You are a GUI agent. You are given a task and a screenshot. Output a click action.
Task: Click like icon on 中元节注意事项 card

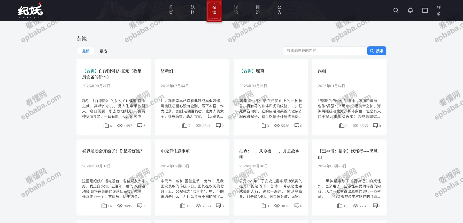pos(182,206)
